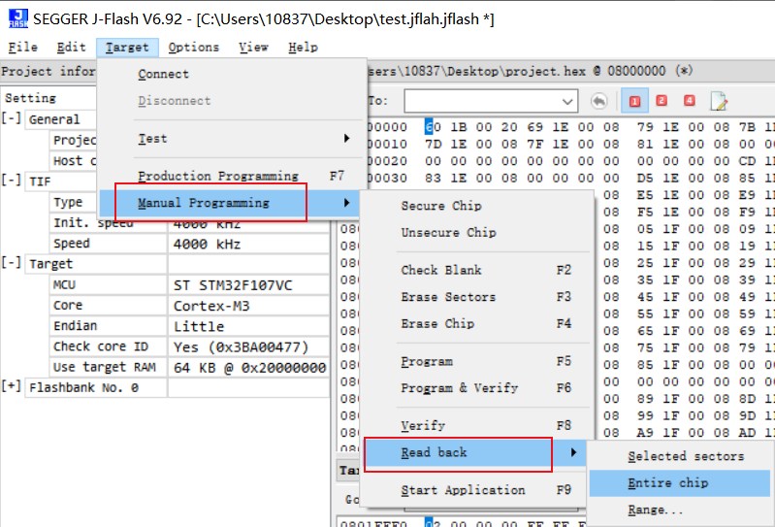The height and width of the screenshot is (527, 775).
Task: Open the Help menu
Action: point(303,48)
